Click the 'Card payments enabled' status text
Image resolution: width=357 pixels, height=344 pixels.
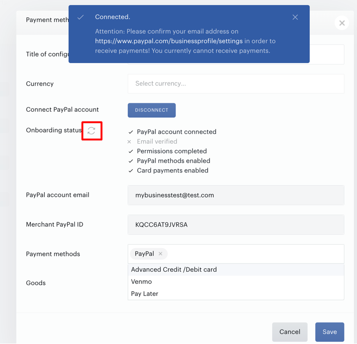point(173,171)
